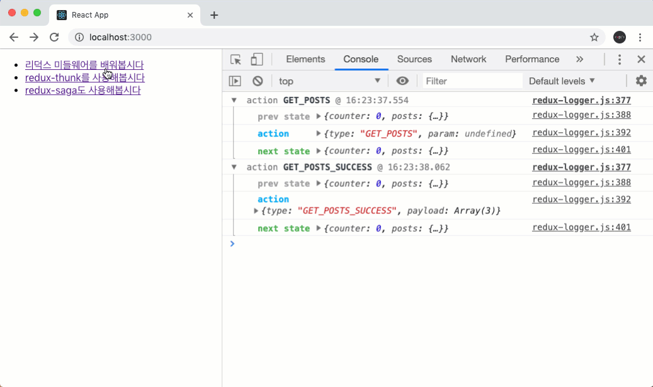Reload the localhost page
This screenshot has height=387, width=653.
pyautogui.click(x=54, y=37)
